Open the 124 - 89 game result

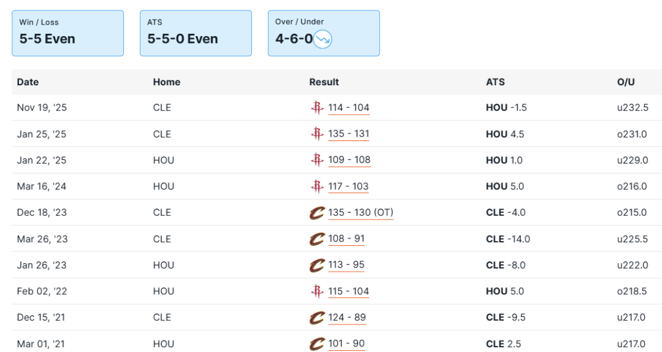(x=347, y=318)
